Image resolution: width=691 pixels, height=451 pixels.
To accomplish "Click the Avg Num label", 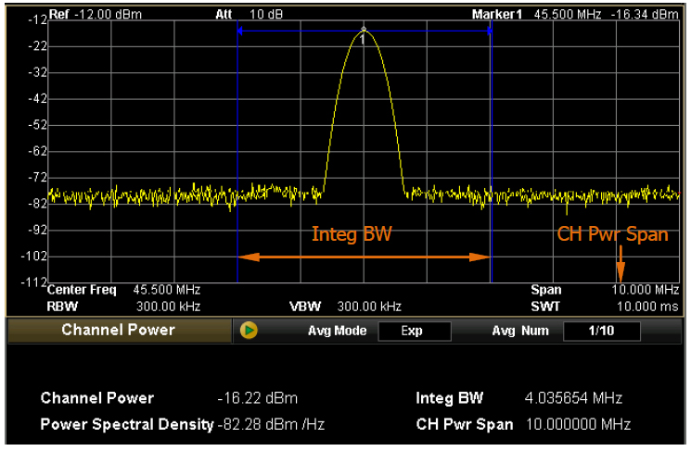I will click(x=520, y=331).
